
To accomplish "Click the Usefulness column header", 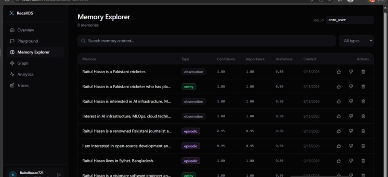I will (x=284, y=59).
